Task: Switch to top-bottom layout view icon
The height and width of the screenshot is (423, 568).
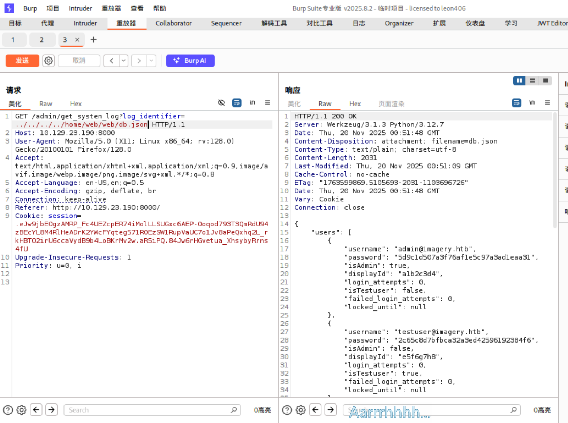Action: (x=532, y=81)
